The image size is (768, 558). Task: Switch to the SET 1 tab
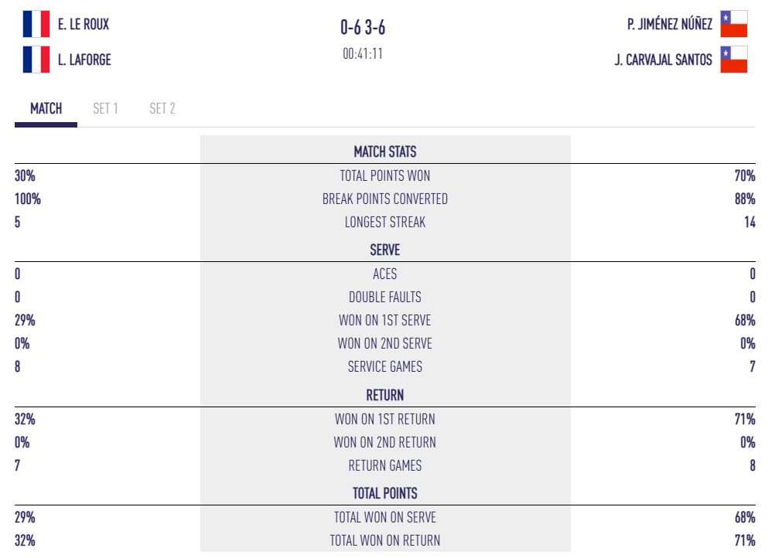[x=106, y=108]
